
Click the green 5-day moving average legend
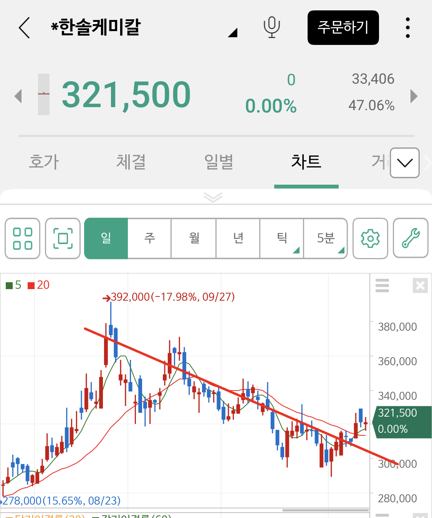tap(14, 285)
